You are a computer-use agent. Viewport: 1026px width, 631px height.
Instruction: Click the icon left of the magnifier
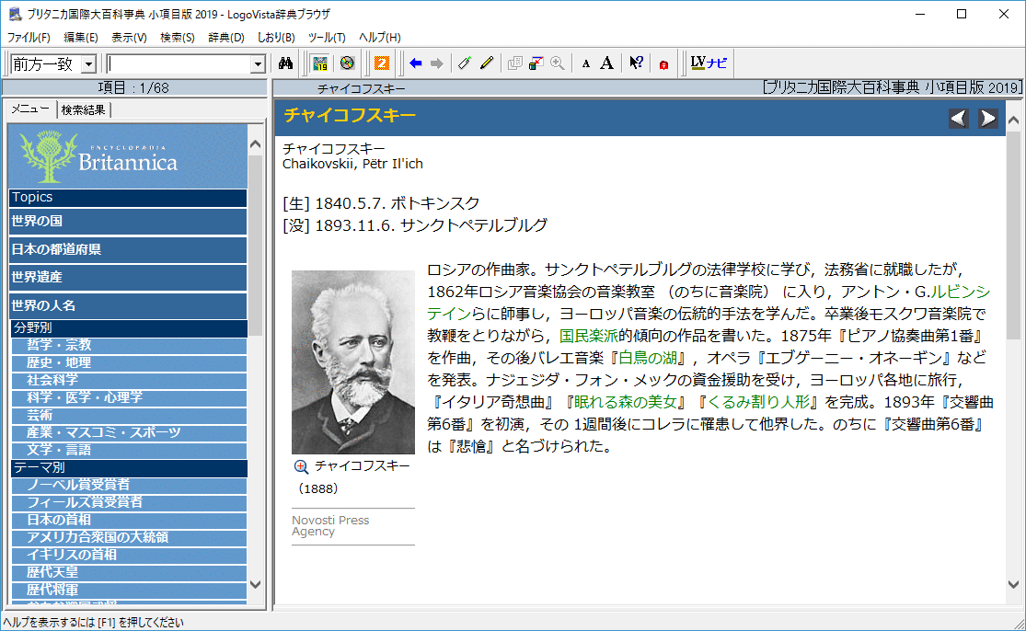point(536,63)
